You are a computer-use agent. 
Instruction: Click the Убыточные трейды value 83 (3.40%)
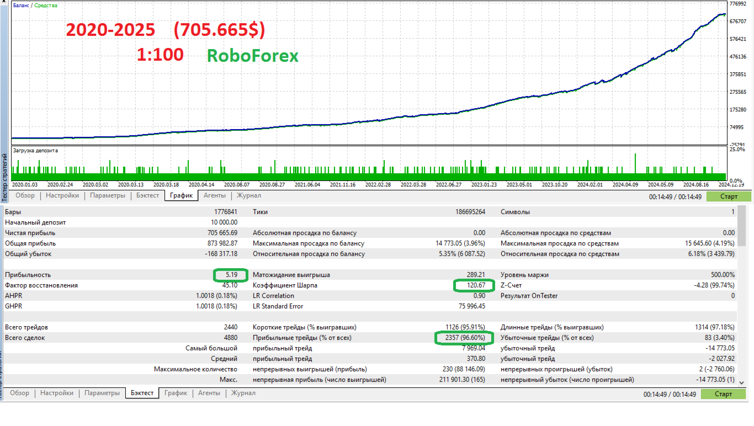(719, 338)
